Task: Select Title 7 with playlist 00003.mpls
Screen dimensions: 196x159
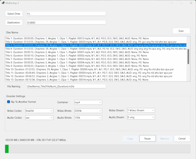Action: (x=96, y=59)
